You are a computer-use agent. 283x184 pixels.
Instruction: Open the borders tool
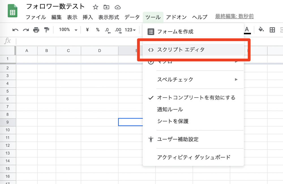[272, 30]
